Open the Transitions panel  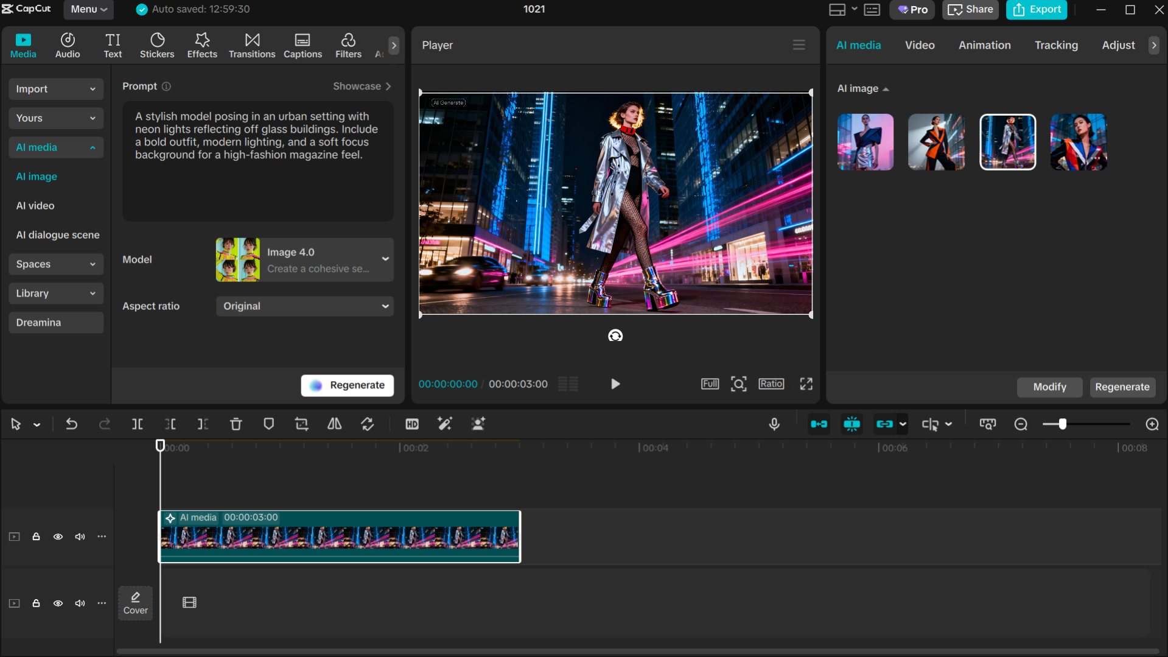[251, 44]
